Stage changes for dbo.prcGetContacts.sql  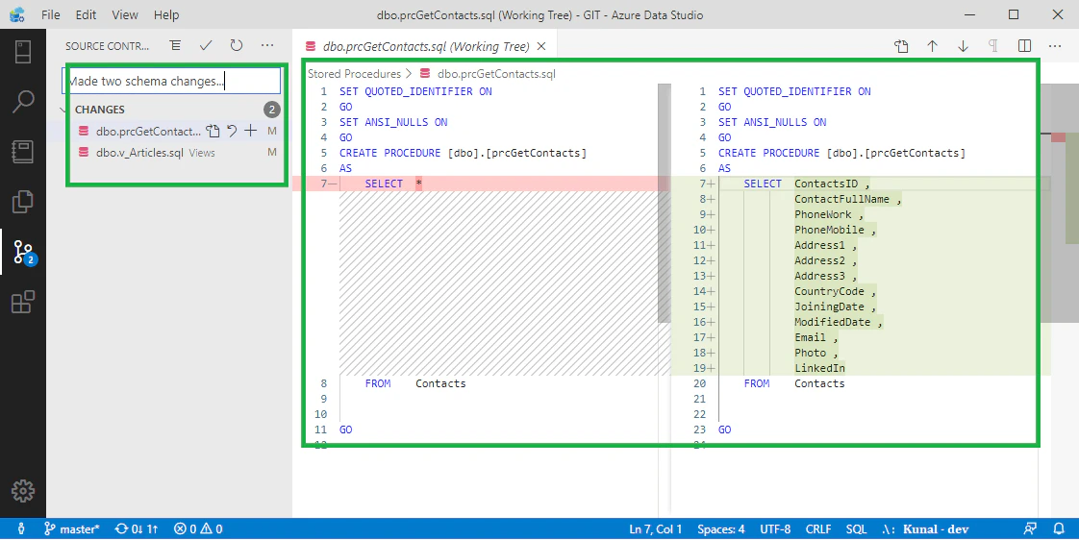(250, 131)
